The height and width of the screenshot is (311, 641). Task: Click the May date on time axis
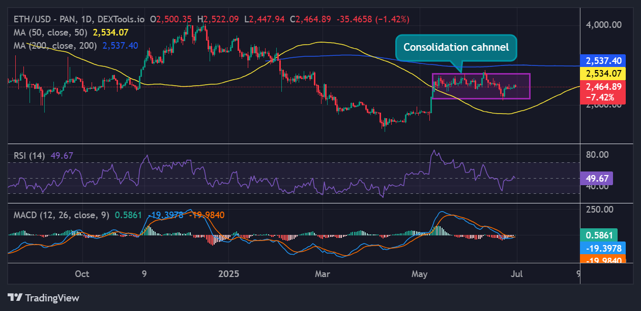pos(420,274)
